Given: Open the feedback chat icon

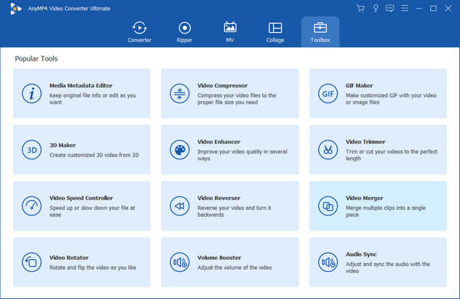Looking at the screenshot, I should click(390, 8).
